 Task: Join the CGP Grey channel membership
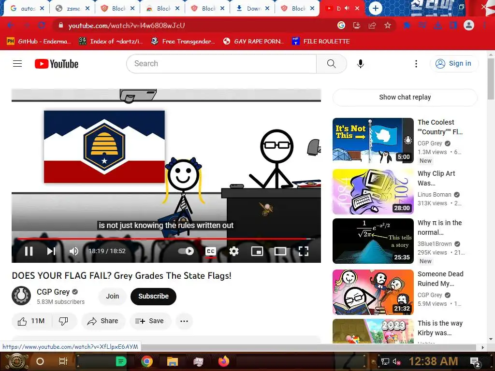(112, 296)
